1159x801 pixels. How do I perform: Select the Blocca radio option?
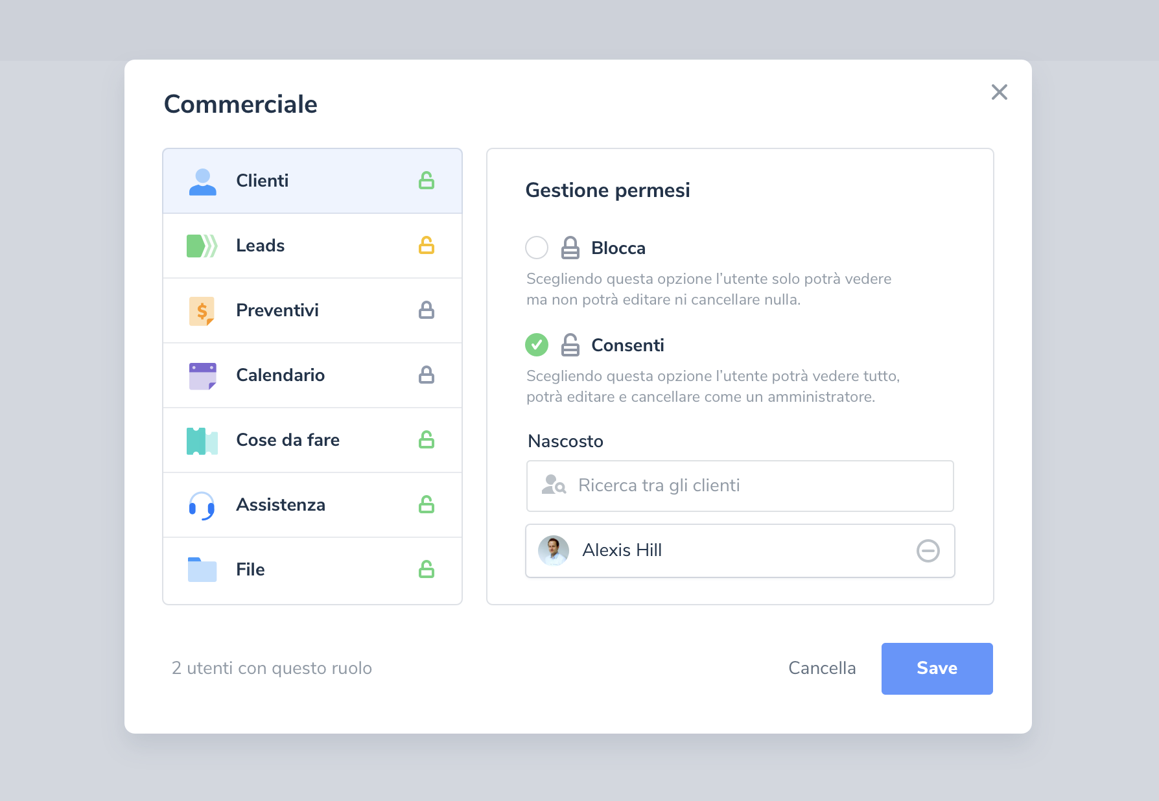(x=537, y=248)
